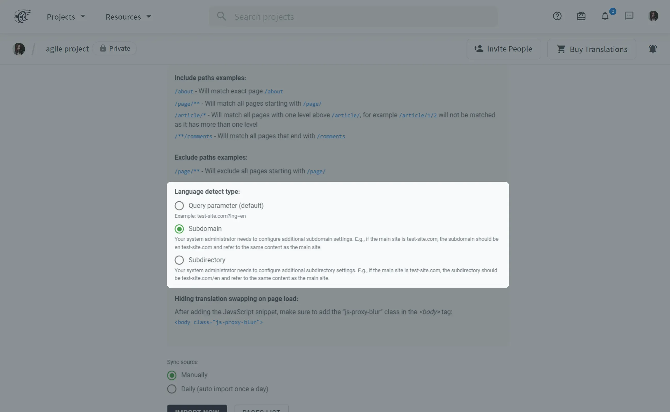The height and width of the screenshot is (412, 670).
Task: Enable Daily auto import sync source
Action: point(171,388)
